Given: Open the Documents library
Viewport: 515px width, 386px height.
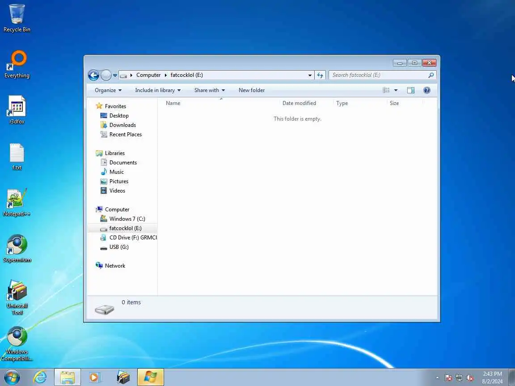Looking at the screenshot, I should pos(118,163).
